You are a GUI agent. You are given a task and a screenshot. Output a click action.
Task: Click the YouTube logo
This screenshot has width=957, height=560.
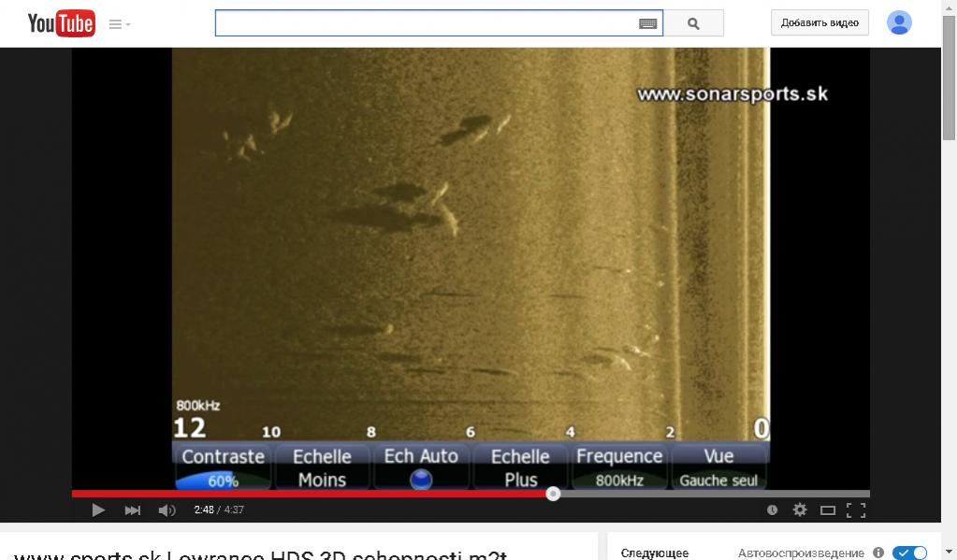pyautogui.click(x=61, y=23)
